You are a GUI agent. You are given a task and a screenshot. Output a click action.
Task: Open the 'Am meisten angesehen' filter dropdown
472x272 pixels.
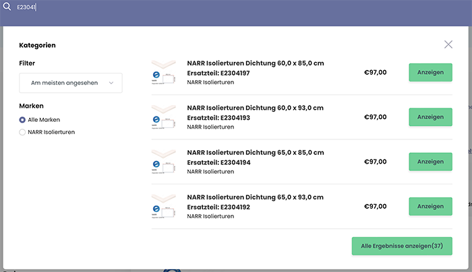71,83
